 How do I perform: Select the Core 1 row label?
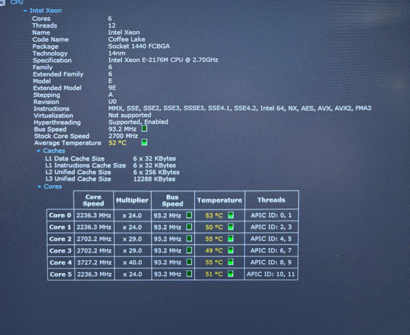point(60,227)
